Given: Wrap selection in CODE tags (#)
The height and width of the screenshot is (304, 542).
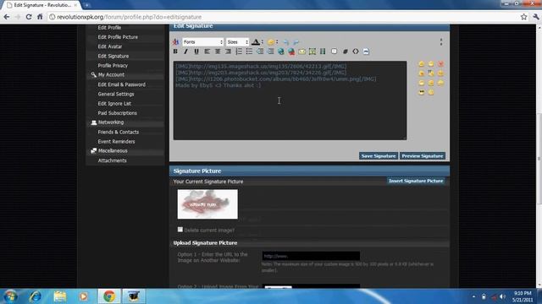Looking at the screenshot, I should (x=345, y=52).
